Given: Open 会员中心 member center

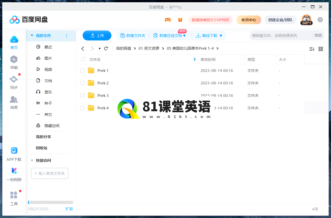Looking at the screenshot, I should click(x=249, y=20).
